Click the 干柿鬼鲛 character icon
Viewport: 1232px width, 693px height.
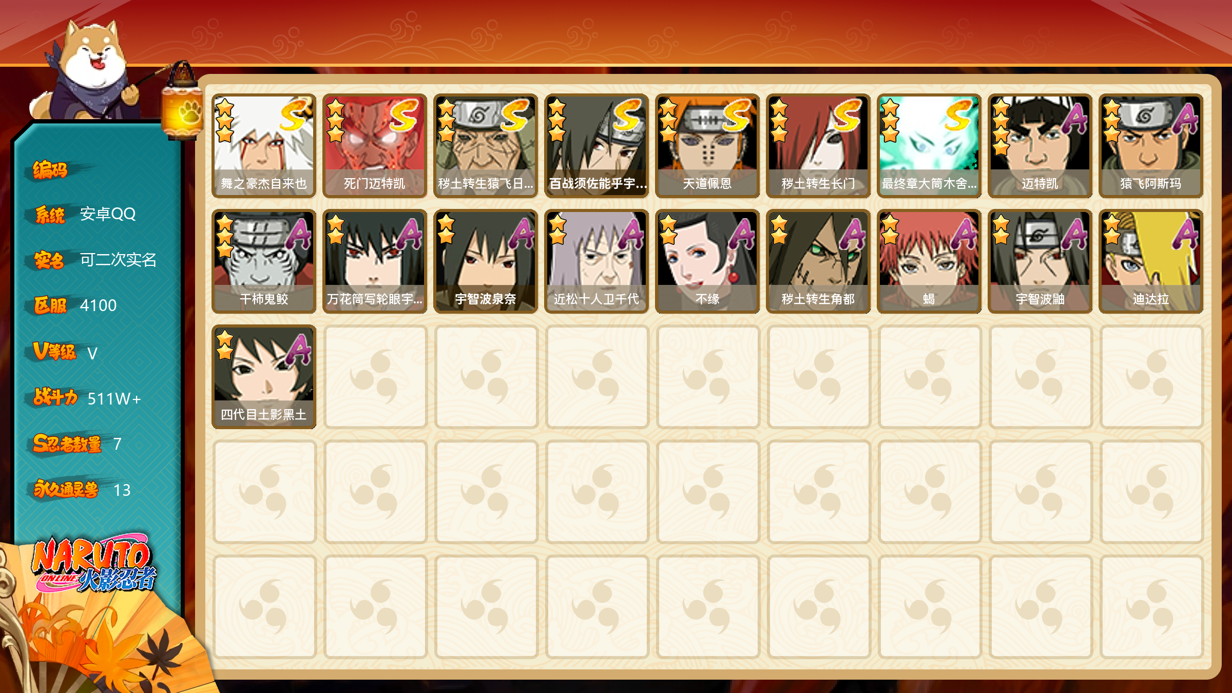264,261
